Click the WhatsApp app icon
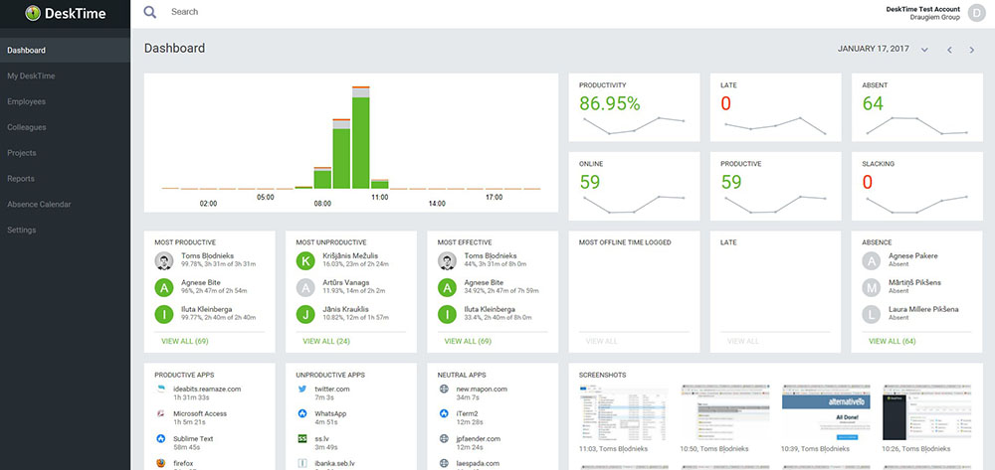Image resolution: width=995 pixels, height=470 pixels. (302, 413)
